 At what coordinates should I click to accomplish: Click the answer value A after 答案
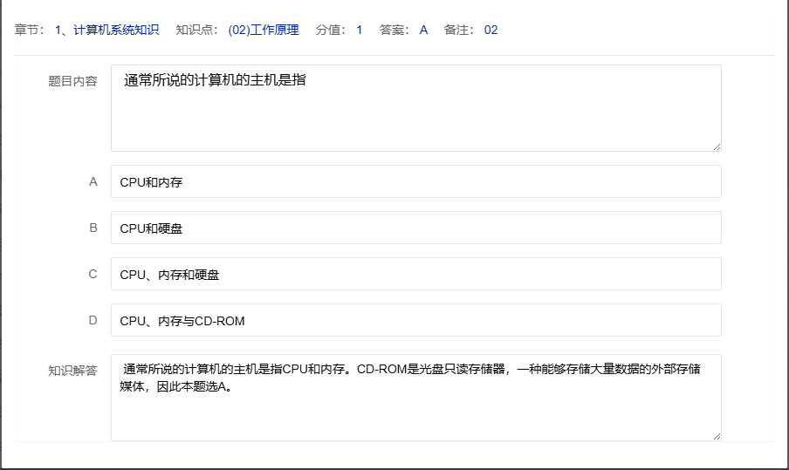click(x=423, y=31)
